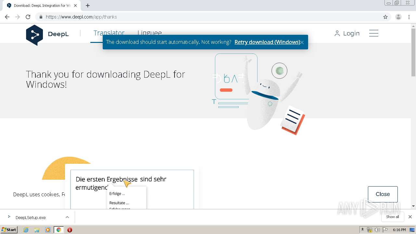Open Chrome's three-dot menu
Image resolution: width=416 pixels, height=234 pixels.
tap(409, 17)
